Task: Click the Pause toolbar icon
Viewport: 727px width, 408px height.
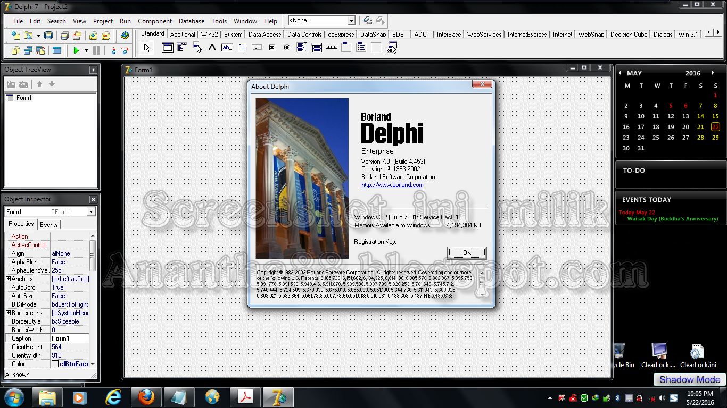Action: click(96, 50)
